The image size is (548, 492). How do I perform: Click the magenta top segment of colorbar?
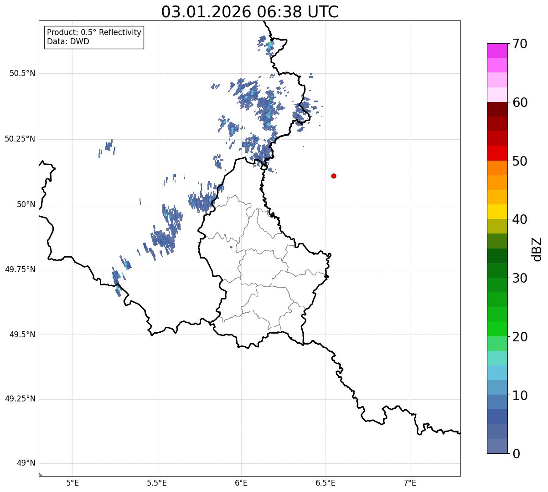[497, 51]
